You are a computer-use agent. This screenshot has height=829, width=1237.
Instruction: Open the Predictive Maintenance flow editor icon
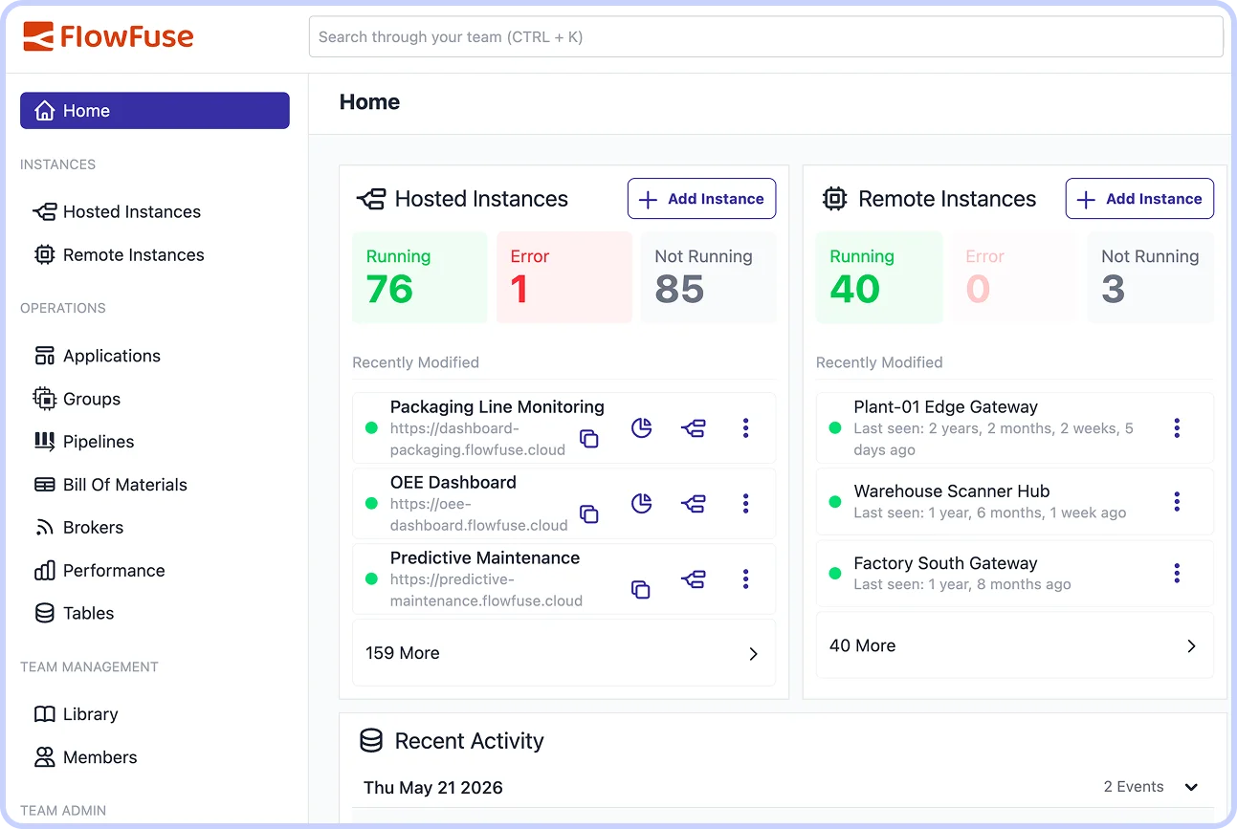pyautogui.click(x=694, y=578)
